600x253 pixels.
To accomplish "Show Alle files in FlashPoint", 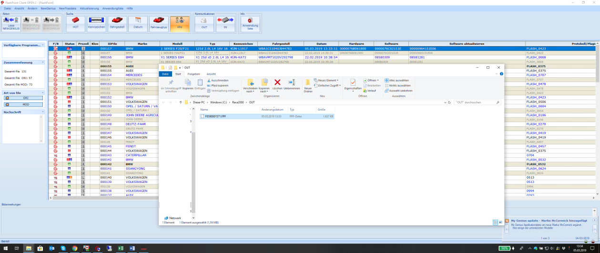I will coord(180,24).
